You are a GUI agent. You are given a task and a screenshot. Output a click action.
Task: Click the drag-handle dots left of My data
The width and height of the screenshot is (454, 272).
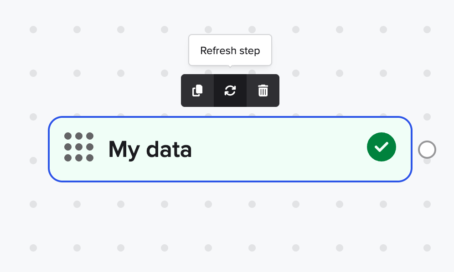pos(79,147)
